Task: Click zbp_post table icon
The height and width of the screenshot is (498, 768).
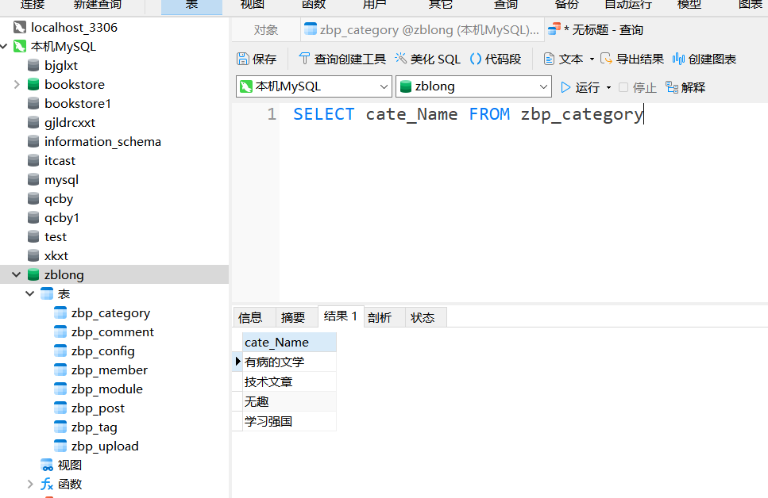Action: (60, 408)
